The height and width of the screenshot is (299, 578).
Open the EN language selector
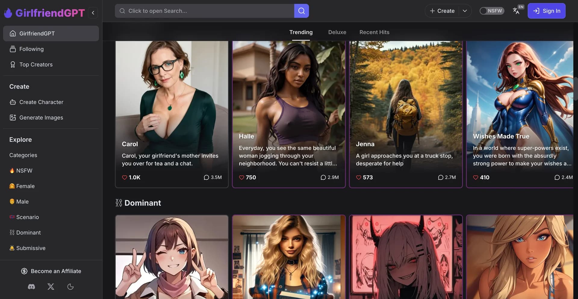(x=521, y=7)
